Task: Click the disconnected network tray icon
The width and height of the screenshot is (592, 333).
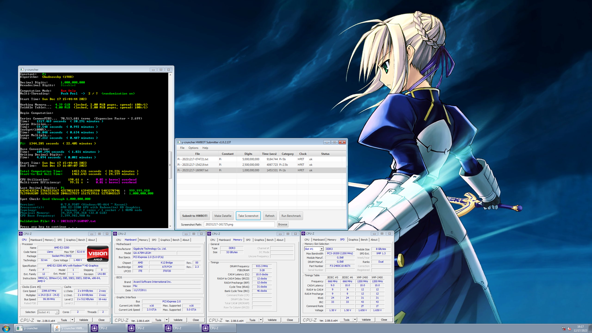Action: coord(564,329)
